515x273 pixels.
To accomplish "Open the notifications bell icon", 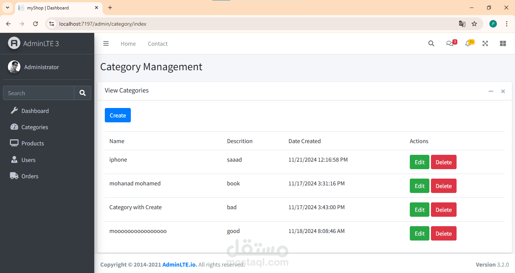I will 468,43.
